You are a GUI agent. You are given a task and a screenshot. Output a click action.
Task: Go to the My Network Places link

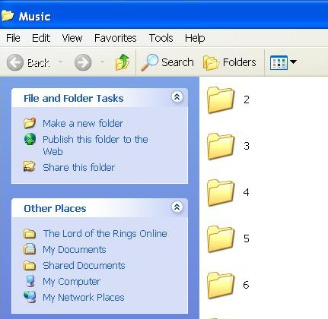[84, 298]
